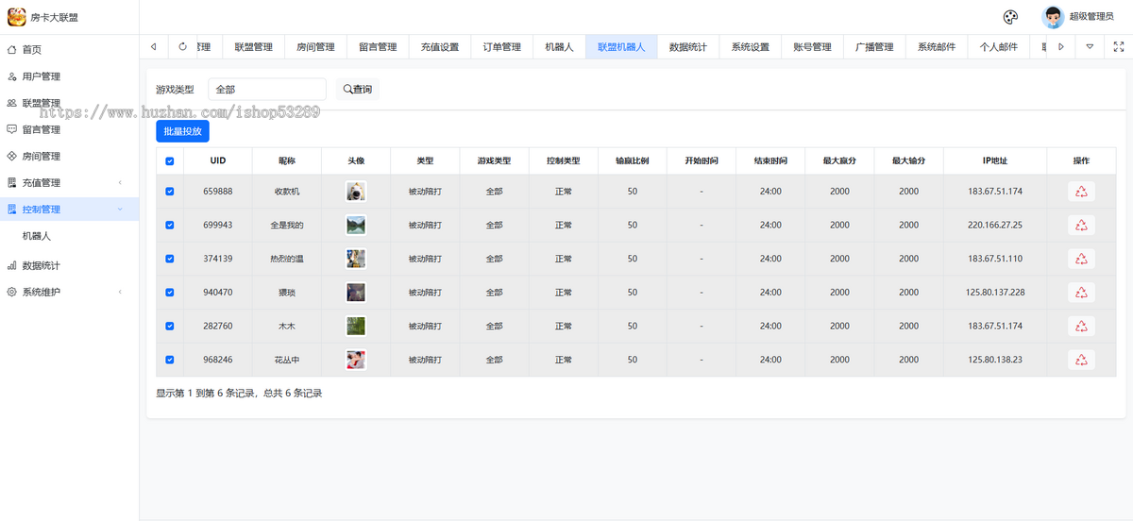Screen dimensions: 1133x521
Task: Uncheck the row for 收款机
Action: (170, 192)
